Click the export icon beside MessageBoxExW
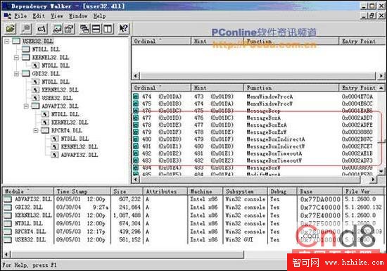 pyautogui.click(x=136, y=132)
